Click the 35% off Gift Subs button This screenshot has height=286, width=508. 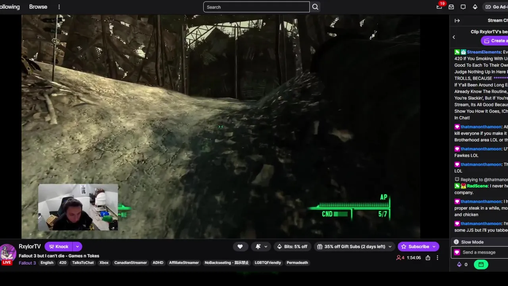(351, 247)
